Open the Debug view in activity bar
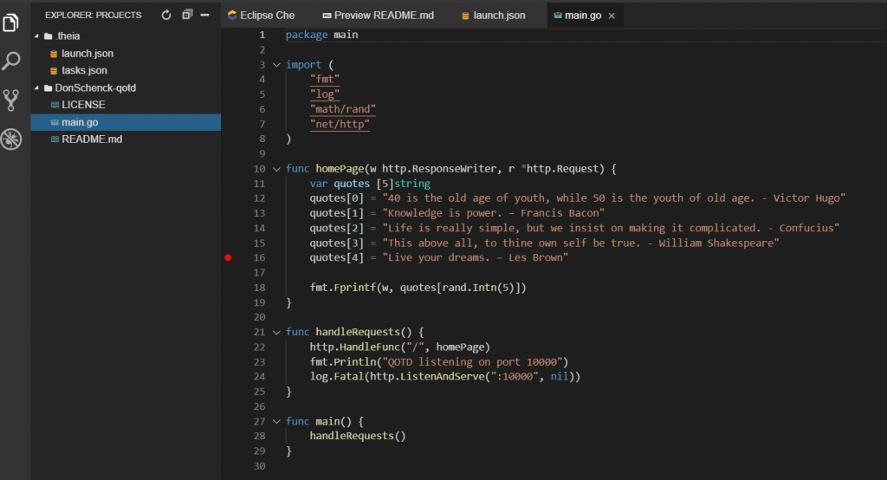The width and height of the screenshot is (887, 480). tap(11, 139)
